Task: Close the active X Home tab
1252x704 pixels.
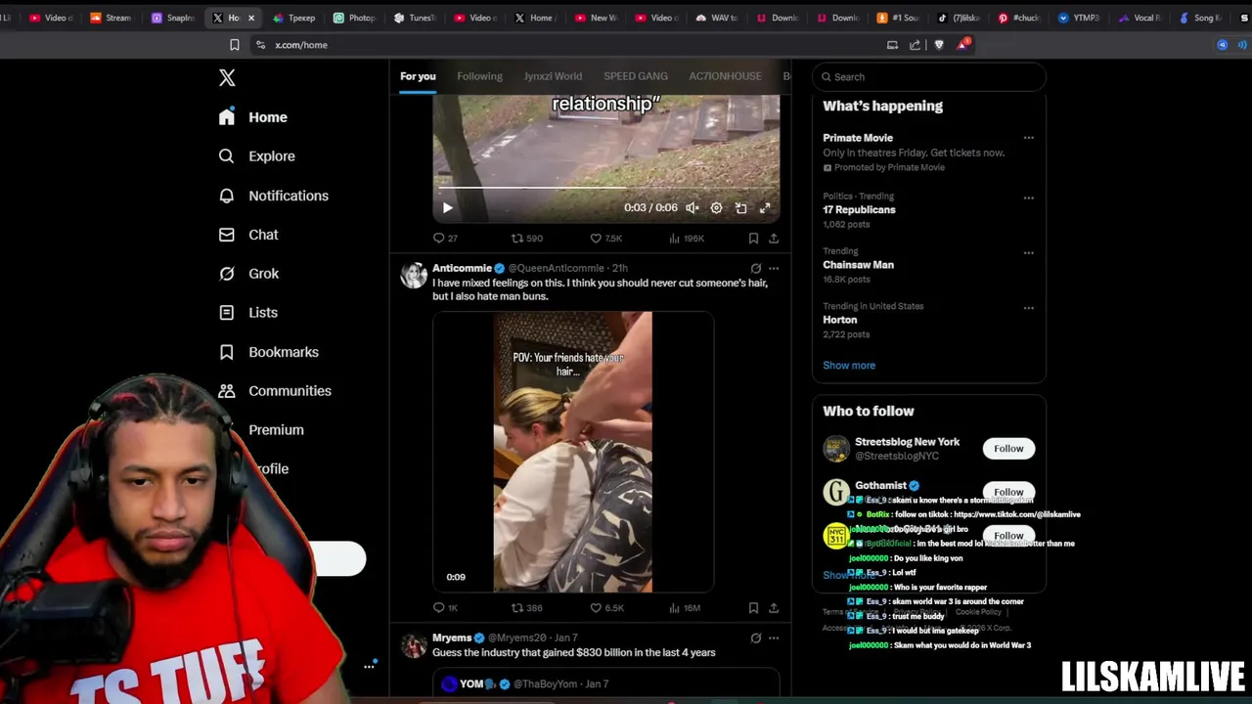Action: (251, 18)
